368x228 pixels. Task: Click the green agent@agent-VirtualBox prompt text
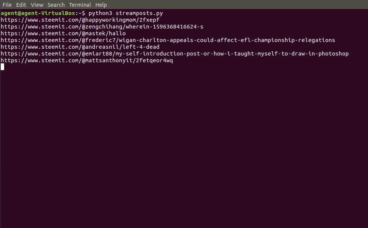[38, 13]
